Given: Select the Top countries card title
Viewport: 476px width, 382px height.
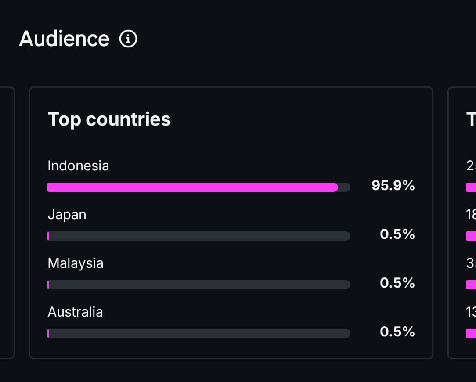Looking at the screenshot, I should (109, 119).
